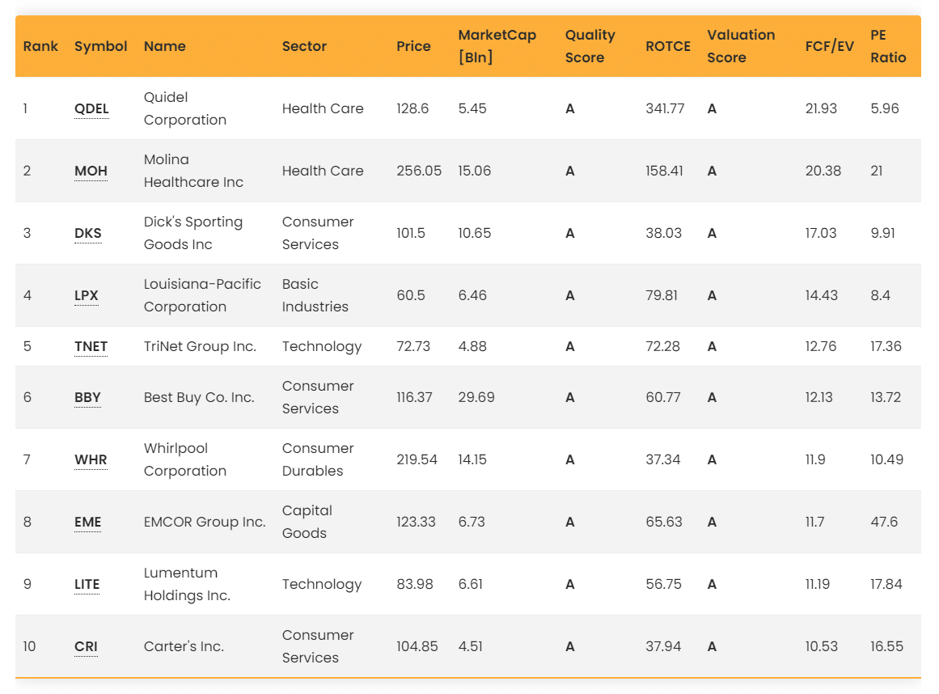The width and height of the screenshot is (939, 694).
Task: Click EMCOR PE ratio 47.6
Action: coord(884,522)
